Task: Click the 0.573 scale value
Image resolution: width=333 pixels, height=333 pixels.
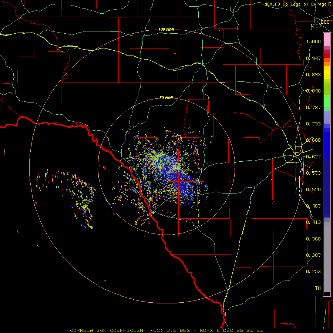Action: pos(313,173)
